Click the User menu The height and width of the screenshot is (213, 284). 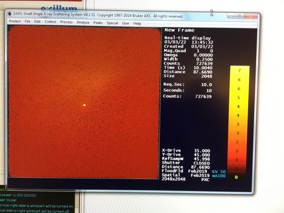[126, 23]
